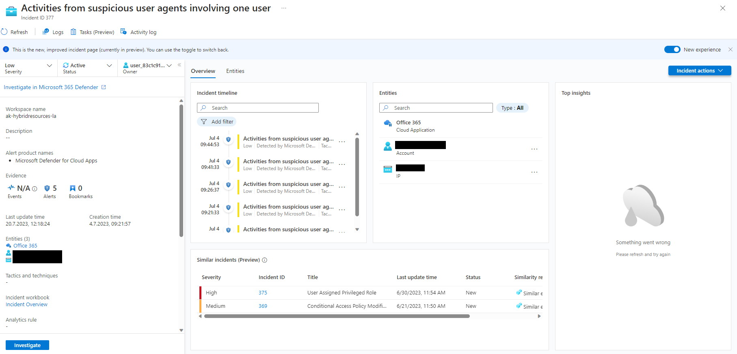This screenshot has width=737, height=354.
Task: Click the timeline scrollbar down arrow
Action: (x=357, y=230)
